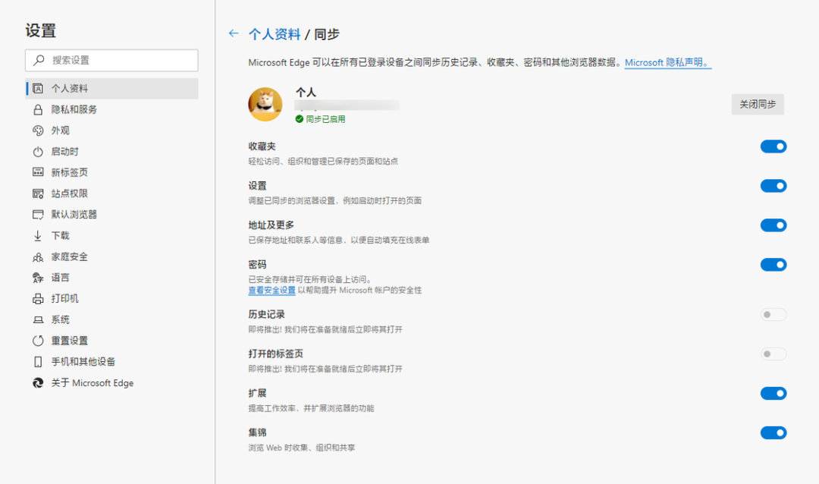Click the 站点权限 icon in sidebar
This screenshot has height=484, width=819.
coord(38,193)
